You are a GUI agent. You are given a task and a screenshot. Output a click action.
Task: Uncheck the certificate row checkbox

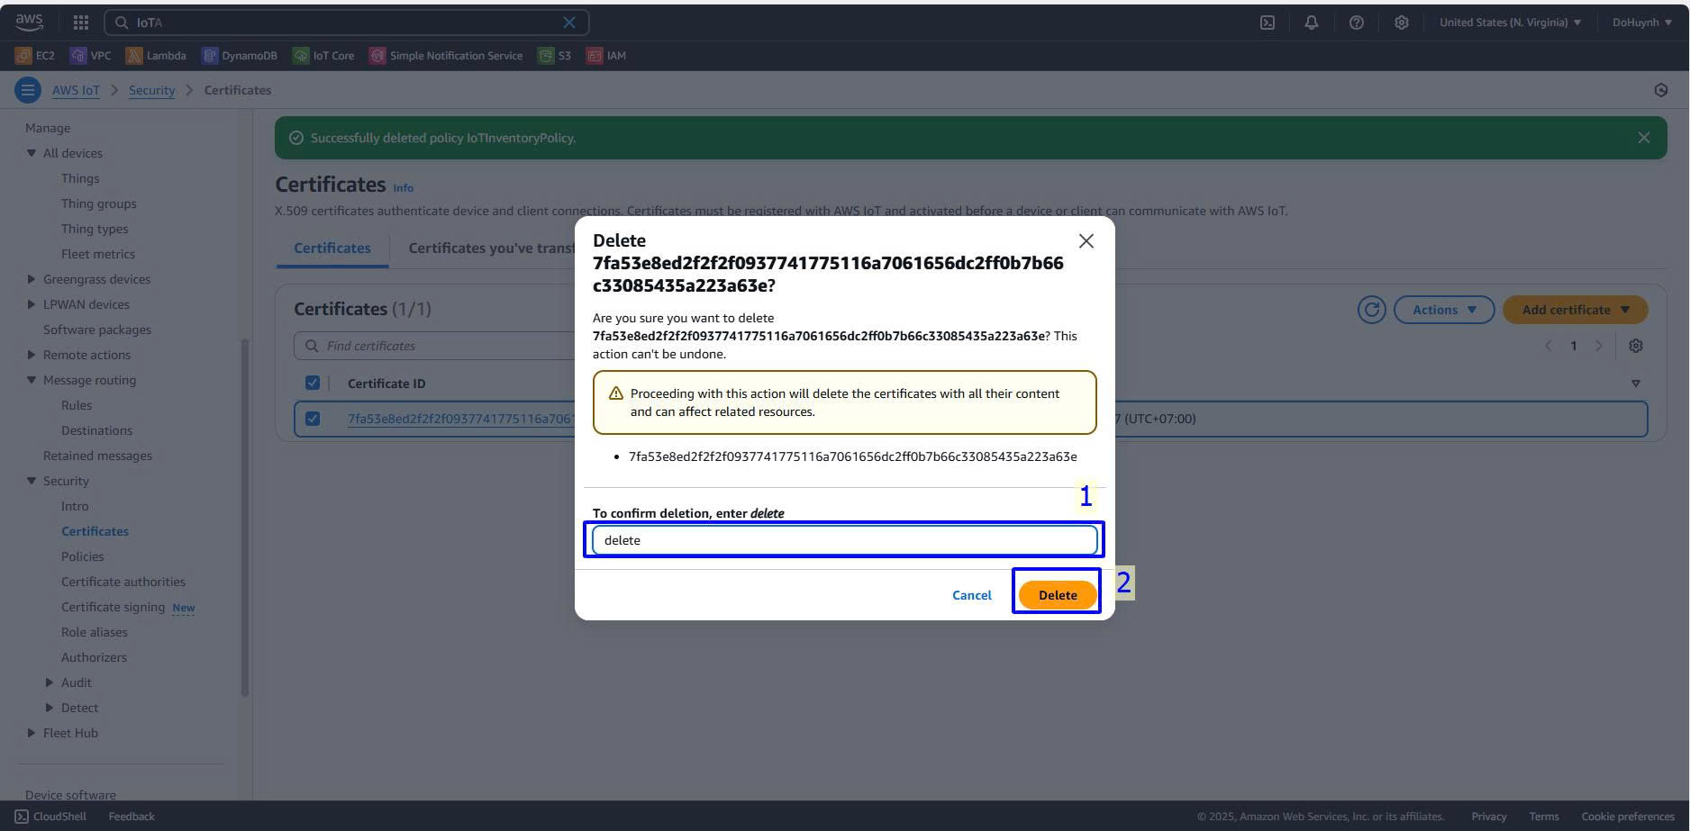313,419
